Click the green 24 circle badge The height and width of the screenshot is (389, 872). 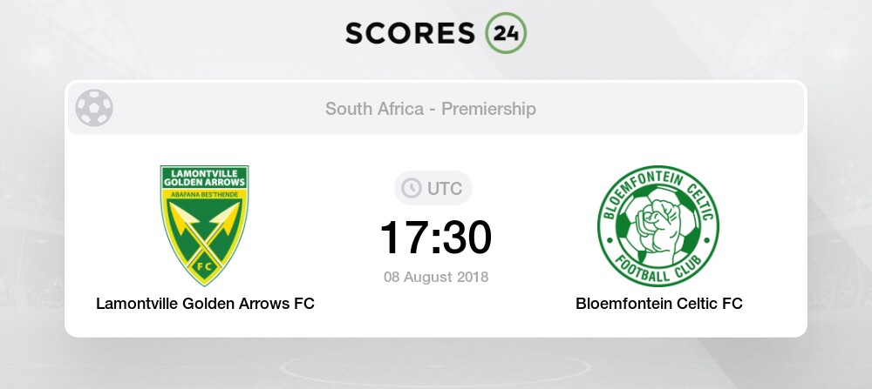(506, 33)
